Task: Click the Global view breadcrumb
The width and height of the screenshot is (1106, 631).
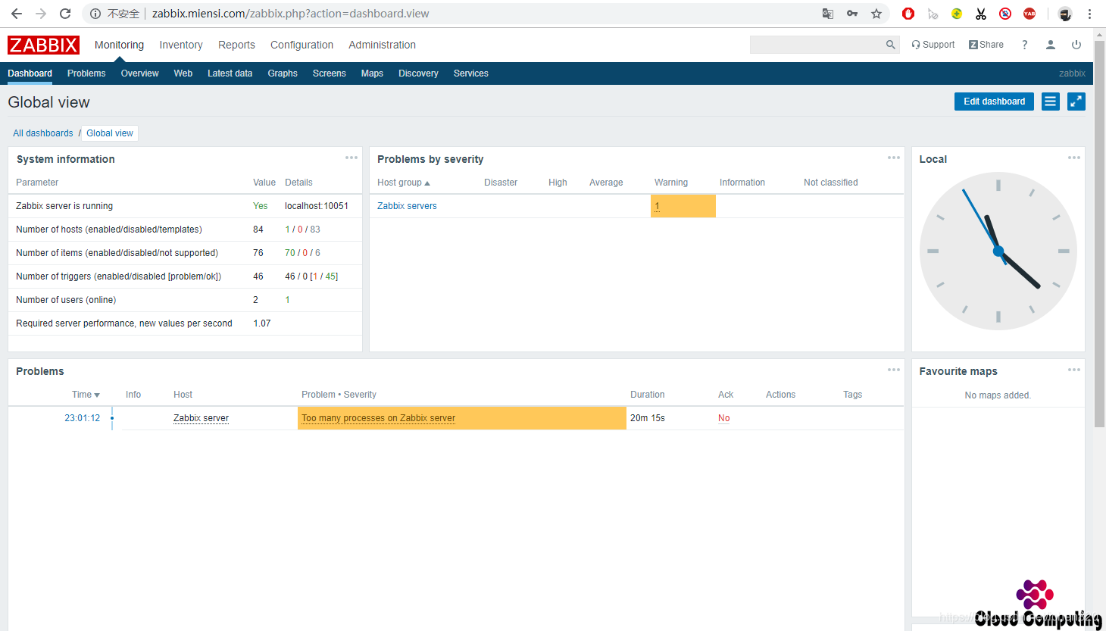Action: point(110,133)
